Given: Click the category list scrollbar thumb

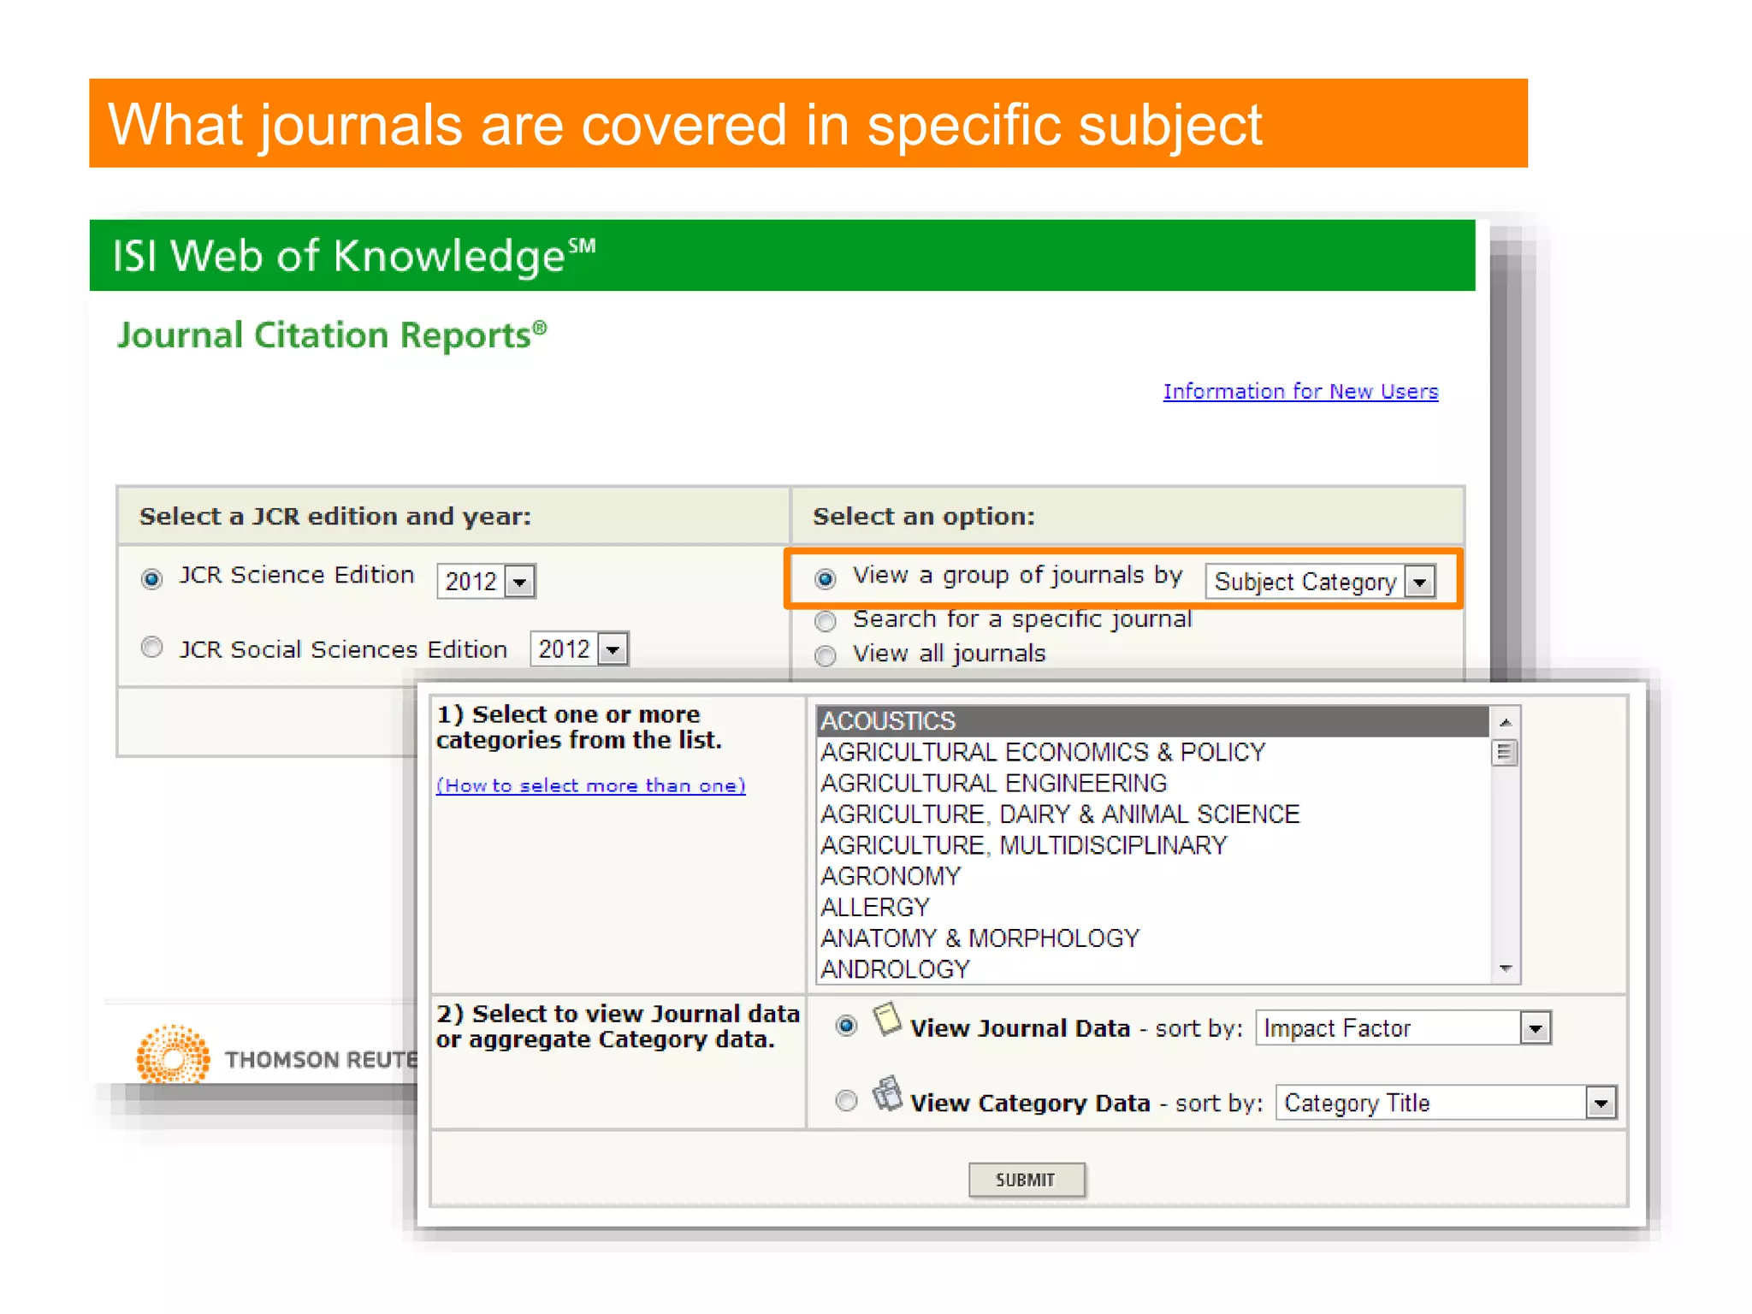Looking at the screenshot, I should pos(1505,753).
